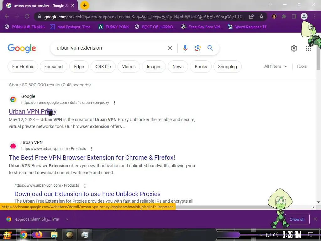This screenshot has height=241, width=321.
Task: Select the CRX file filter chip
Action: (103, 67)
